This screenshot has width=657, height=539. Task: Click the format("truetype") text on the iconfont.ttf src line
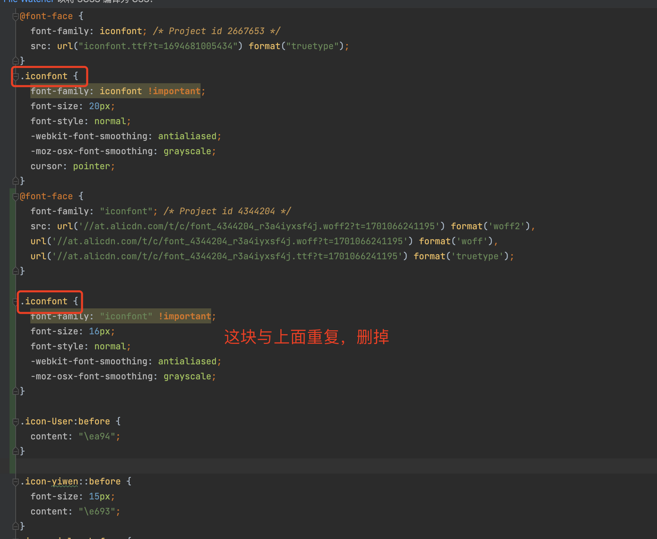coord(296,46)
